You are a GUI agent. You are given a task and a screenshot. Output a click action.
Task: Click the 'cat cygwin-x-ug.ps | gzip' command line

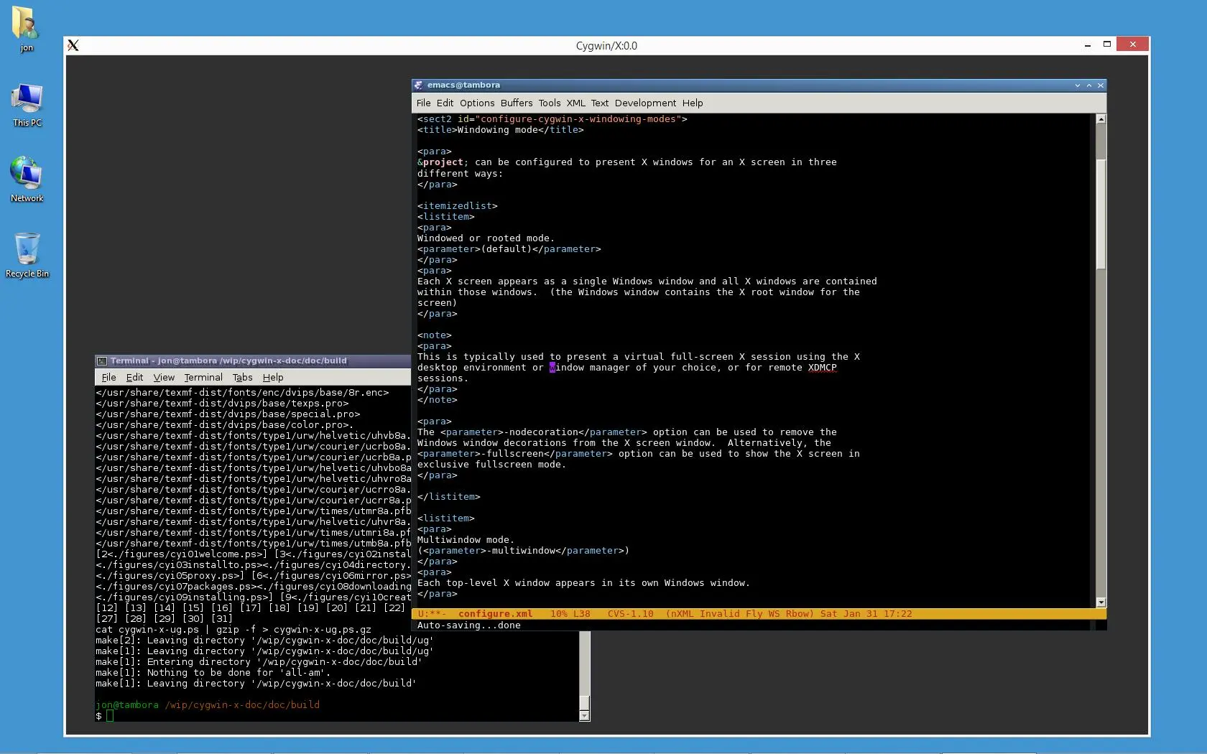tap(233, 630)
